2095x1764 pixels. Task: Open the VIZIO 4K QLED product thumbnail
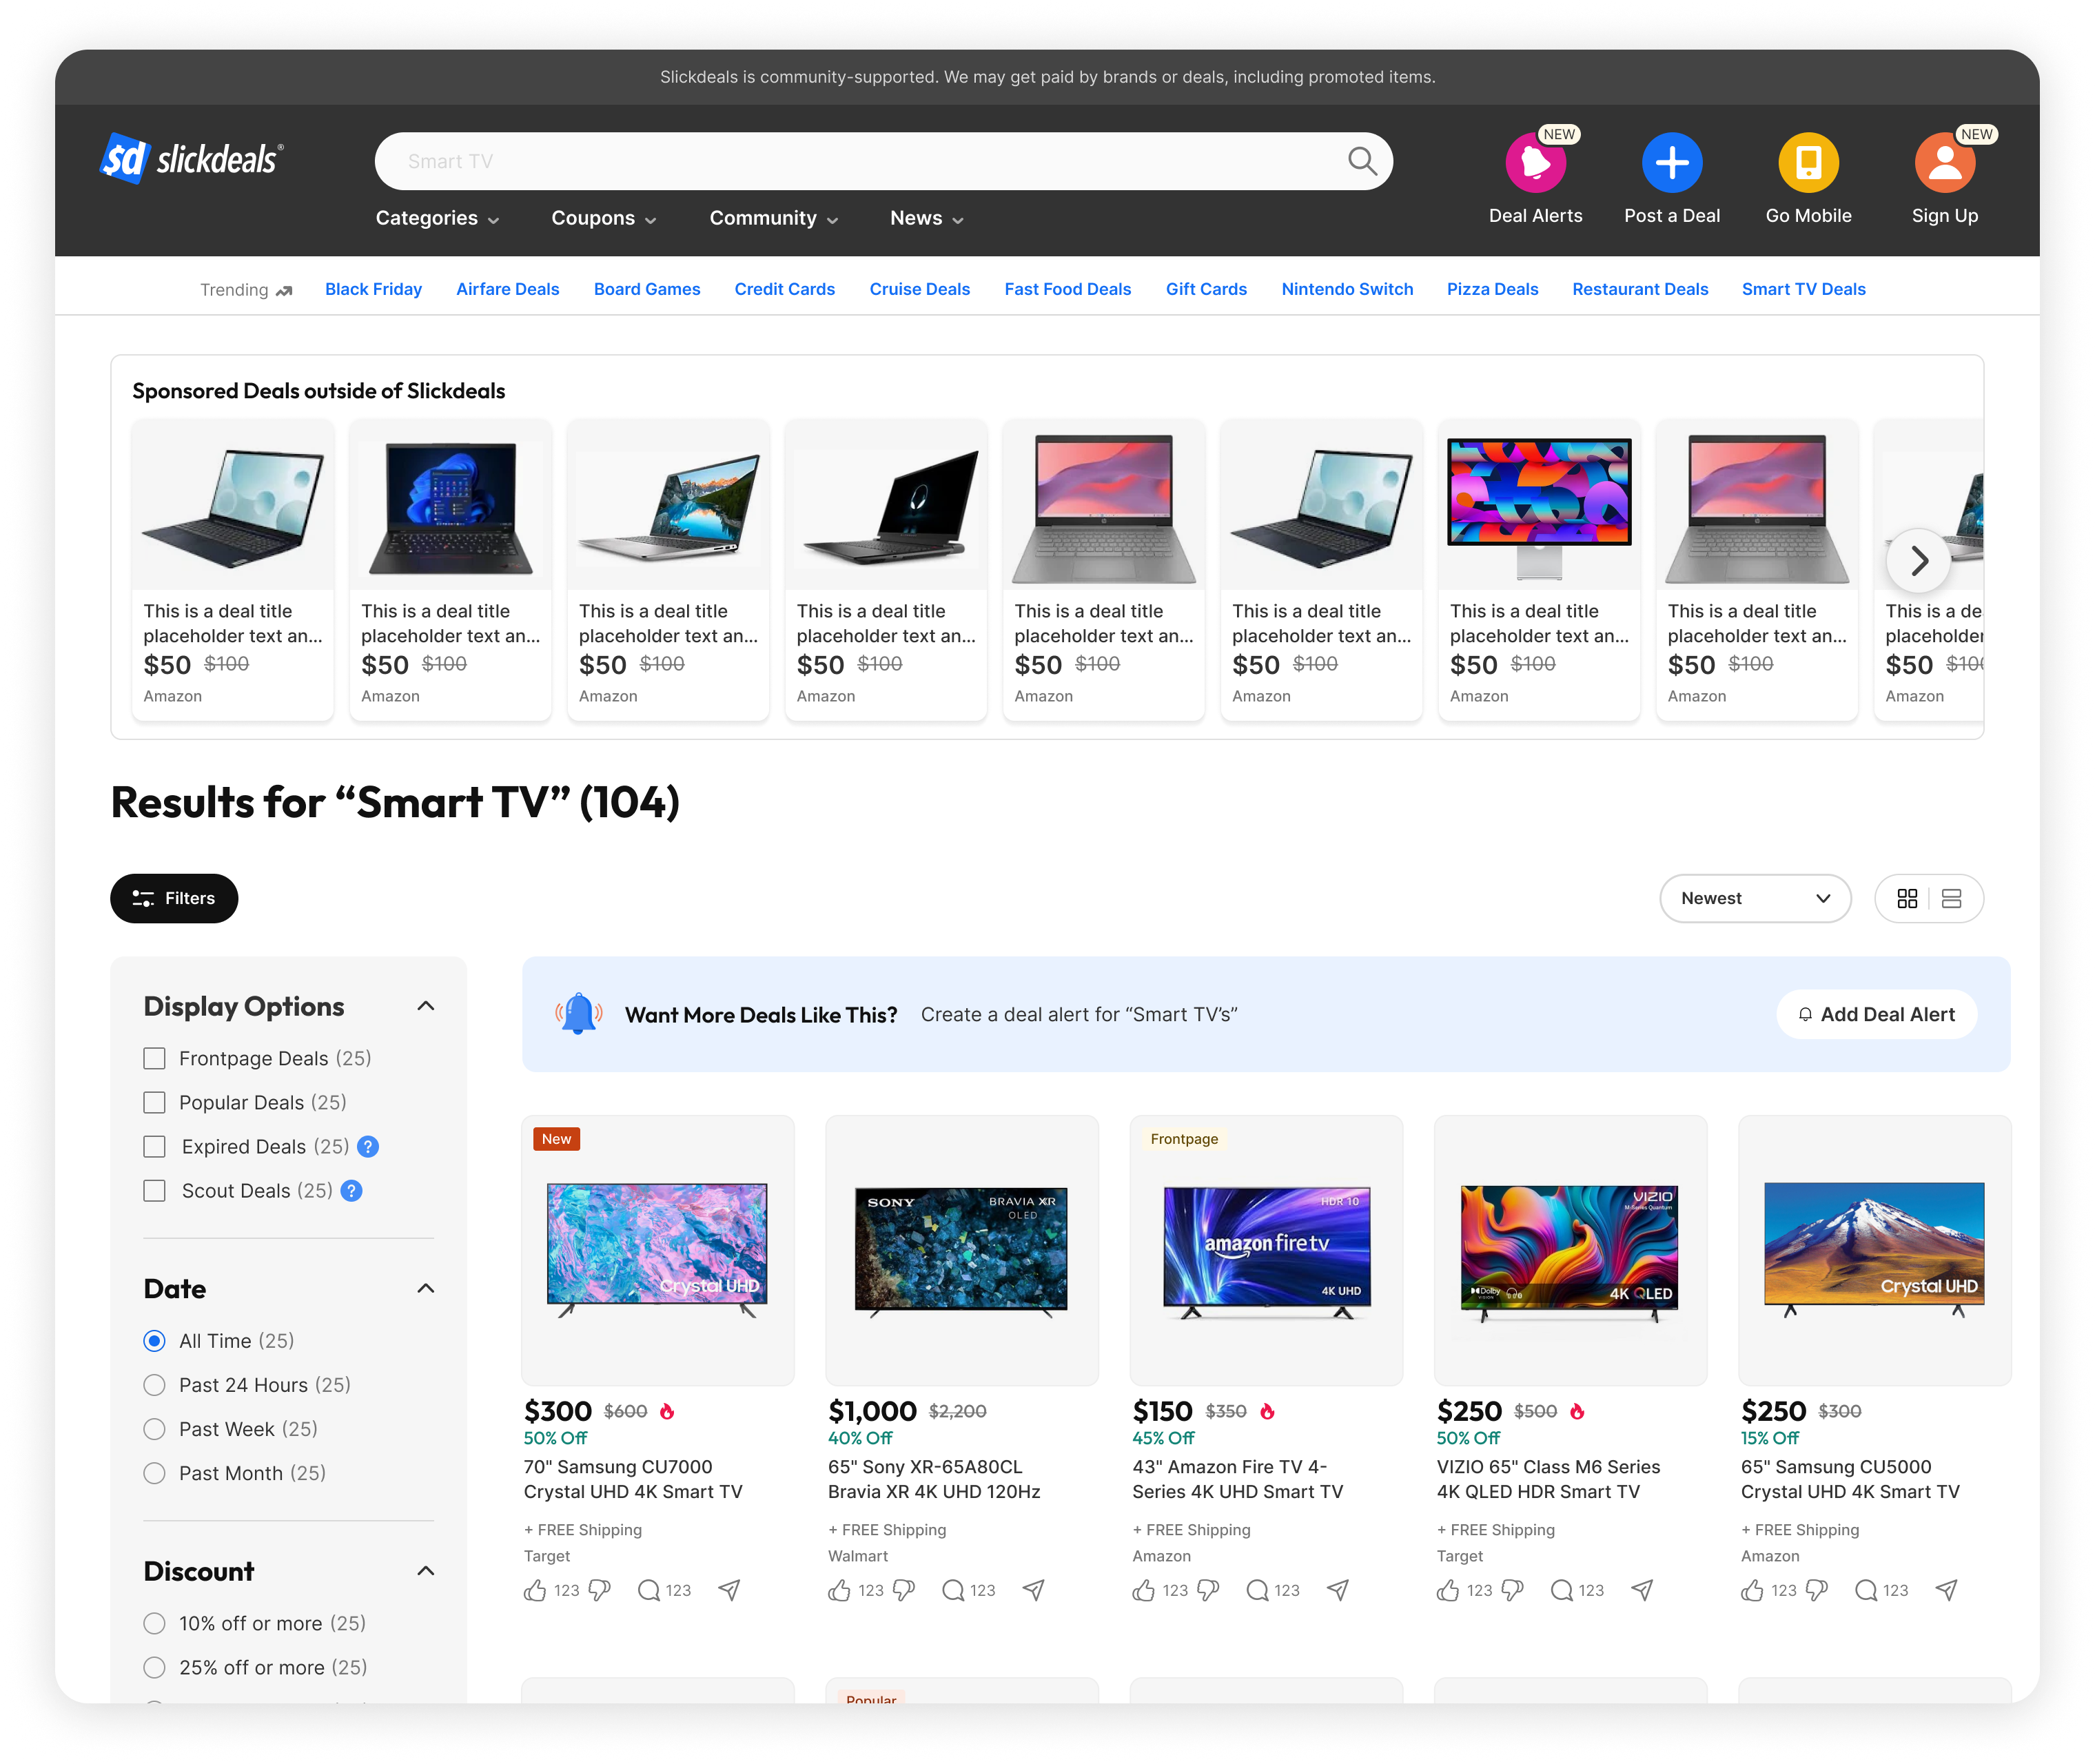(x=1570, y=1250)
